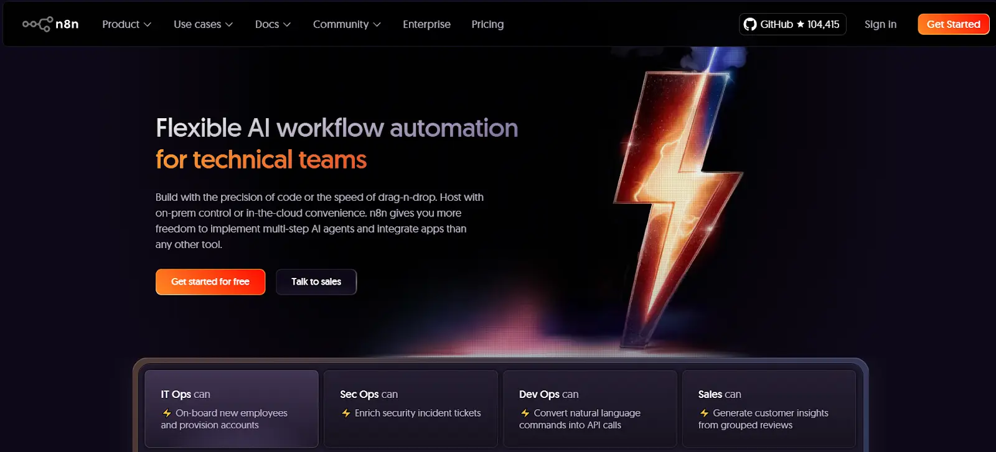The image size is (996, 452).
Task: Click Enrich security incident tickets text
Action: pyautogui.click(x=418, y=413)
